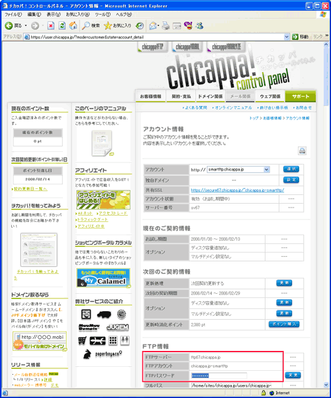Open the Mail envelope toolbar icon
Image resolution: width=331 pixels, height=398 pixels.
click(153, 26)
